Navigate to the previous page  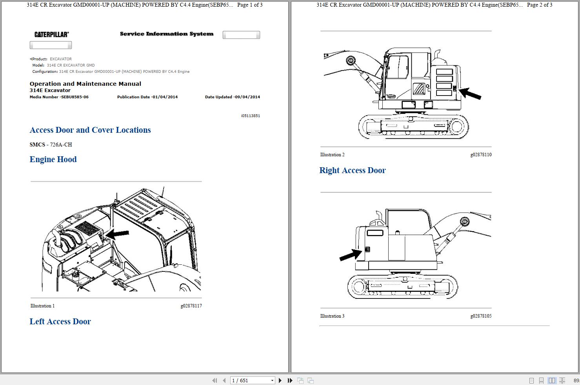[224, 380]
